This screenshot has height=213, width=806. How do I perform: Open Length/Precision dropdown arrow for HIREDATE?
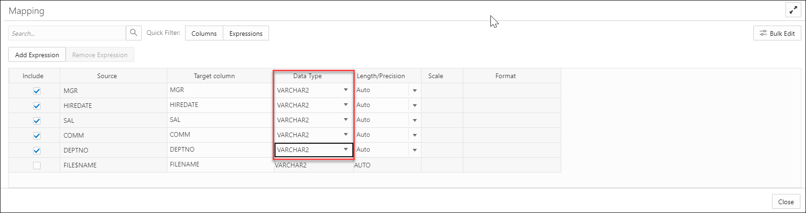coord(414,106)
